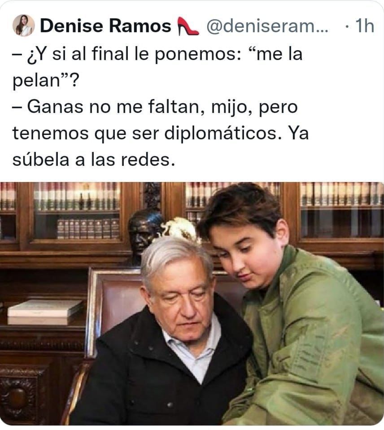The image size is (384, 430).
Task: Click text "súbela a las redes."
Action: [x=93, y=160]
